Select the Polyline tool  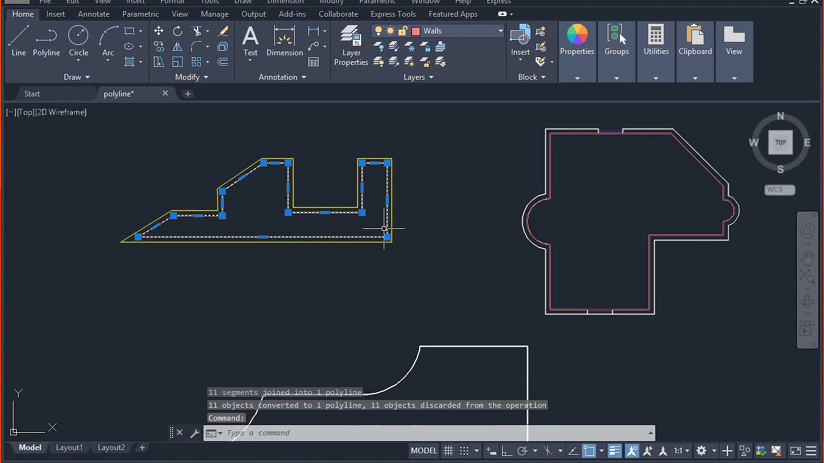[46, 41]
